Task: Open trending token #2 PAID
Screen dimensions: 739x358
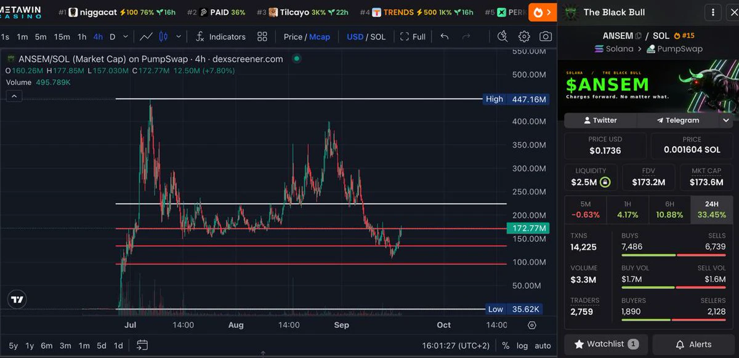Action: (216, 12)
